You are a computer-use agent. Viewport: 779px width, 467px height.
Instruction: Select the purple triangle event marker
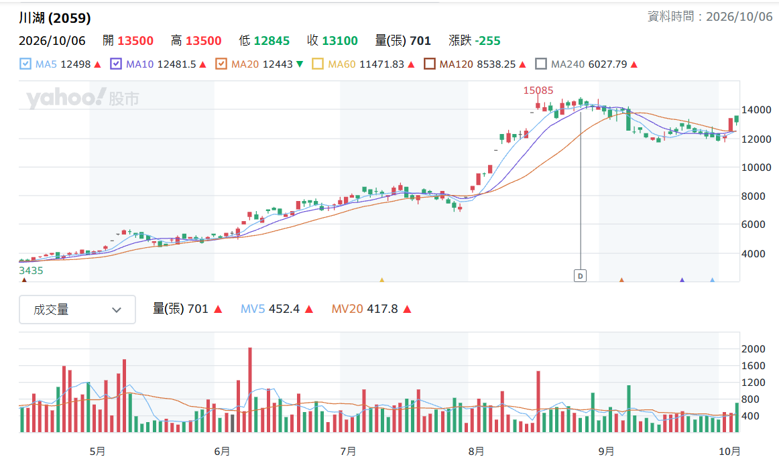(682, 280)
